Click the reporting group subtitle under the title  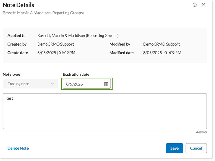[x=43, y=13]
